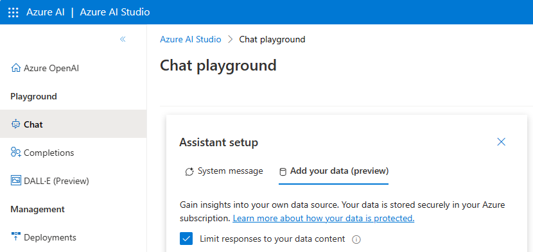The image size is (533, 252).
Task: Collapse the left sidebar with double chevron
Action: pos(123,39)
